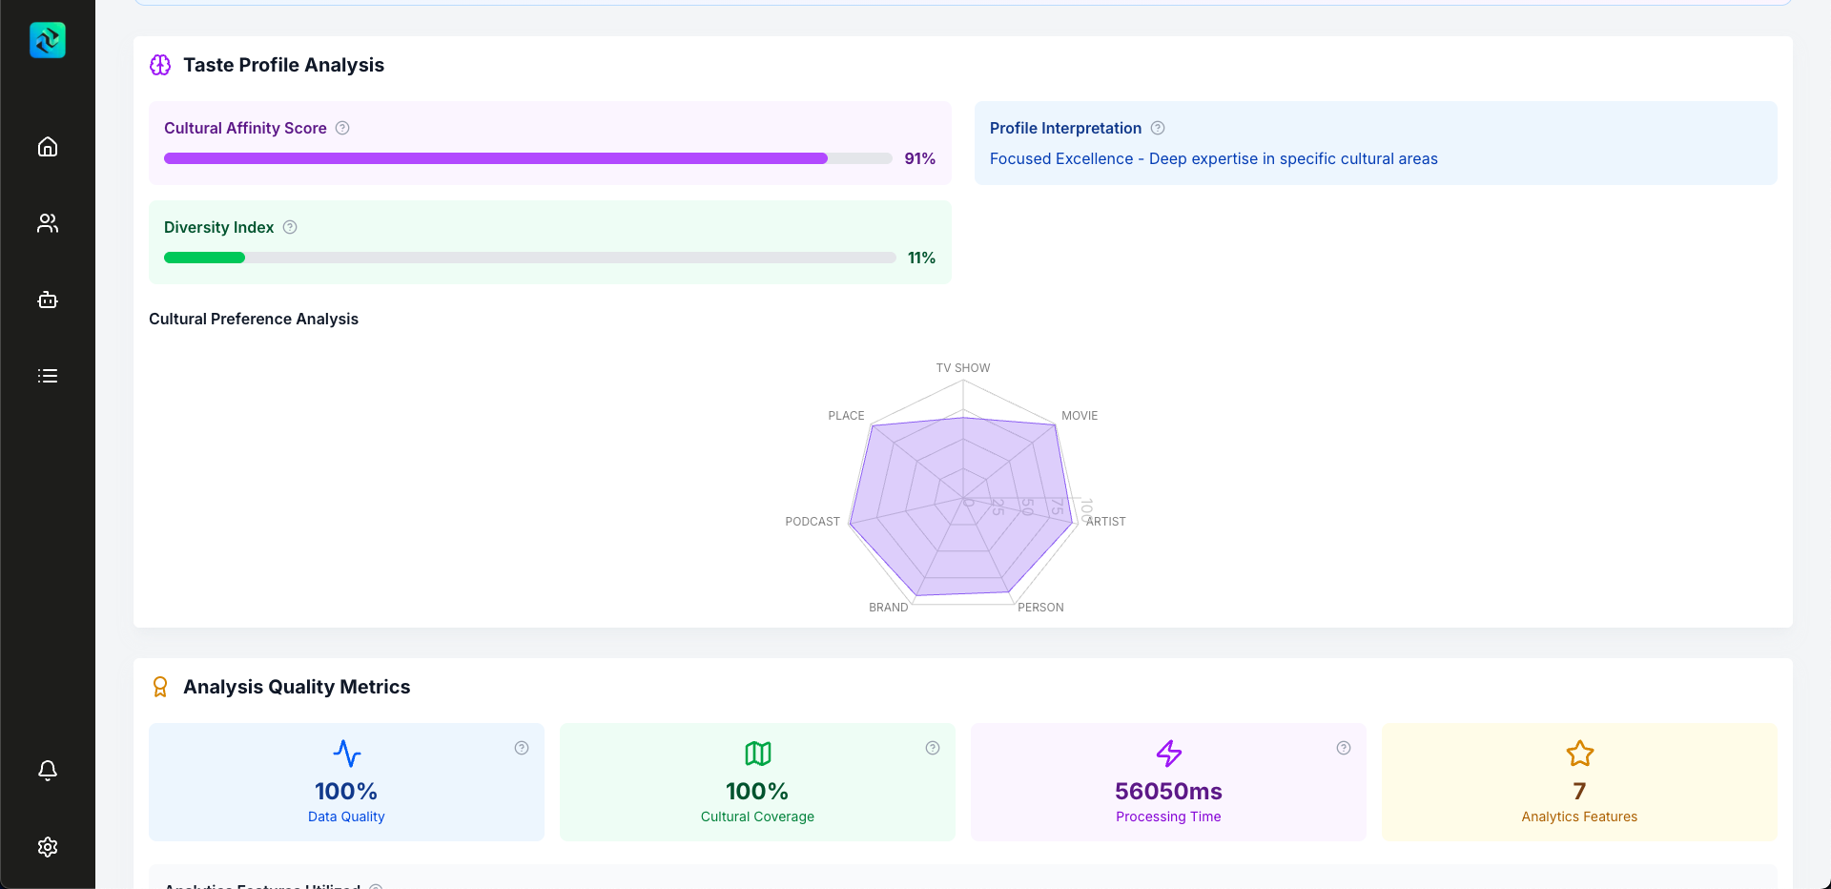
Task: Open the bot agent sidebar icon
Action: point(48,300)
